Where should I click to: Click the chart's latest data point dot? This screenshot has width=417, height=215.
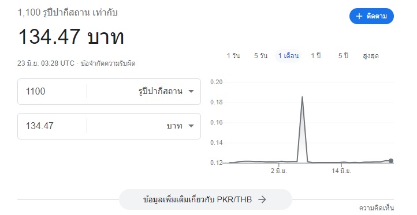click(x=390, y=161)
